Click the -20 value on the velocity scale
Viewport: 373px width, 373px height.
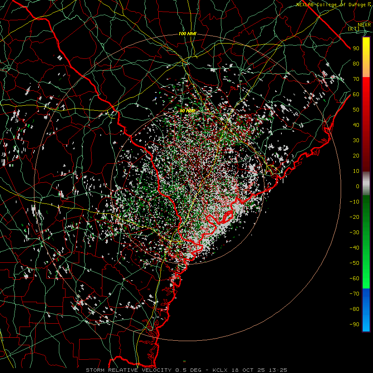[x=354, y=217]
